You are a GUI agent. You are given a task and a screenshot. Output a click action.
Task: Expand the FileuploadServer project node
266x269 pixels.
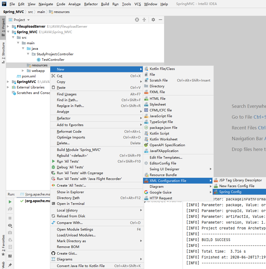coord(8,27)
